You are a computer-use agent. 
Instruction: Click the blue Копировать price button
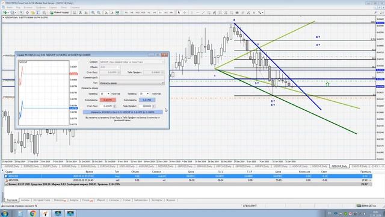pos(147,100)
